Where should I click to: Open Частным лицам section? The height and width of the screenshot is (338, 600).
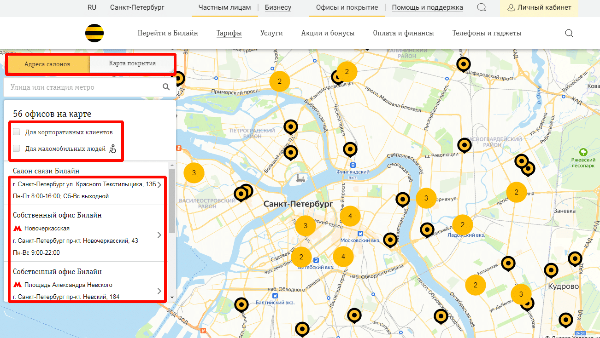coord(225,7)
